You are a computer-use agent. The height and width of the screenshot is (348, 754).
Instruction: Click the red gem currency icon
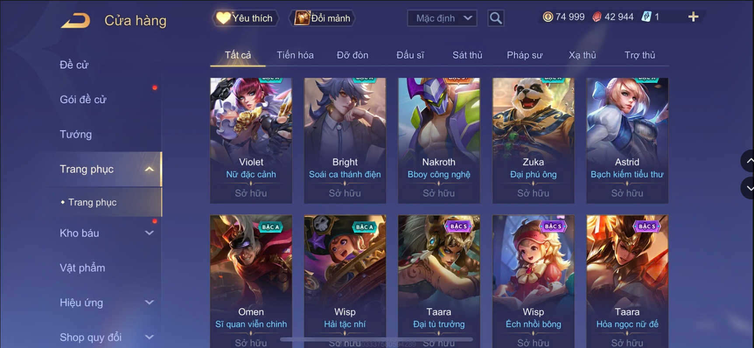point(597,17)
